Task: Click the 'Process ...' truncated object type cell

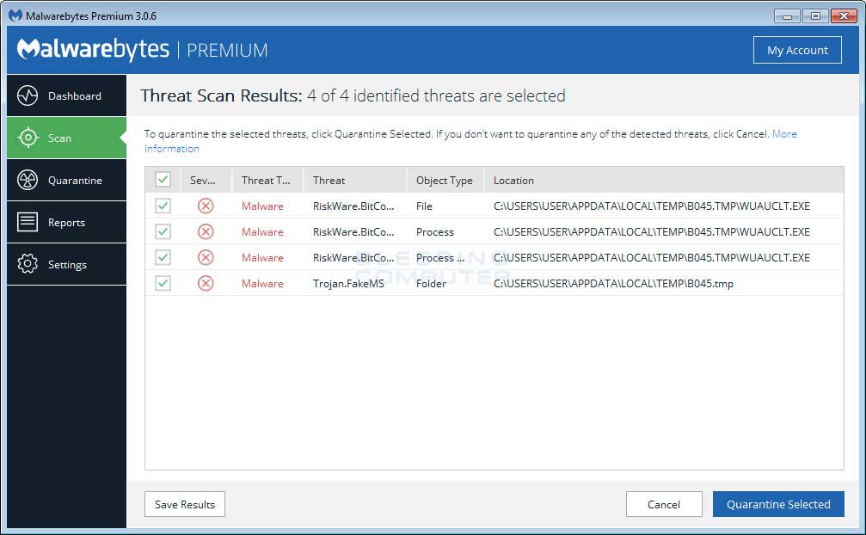Action: coord(440,257)
